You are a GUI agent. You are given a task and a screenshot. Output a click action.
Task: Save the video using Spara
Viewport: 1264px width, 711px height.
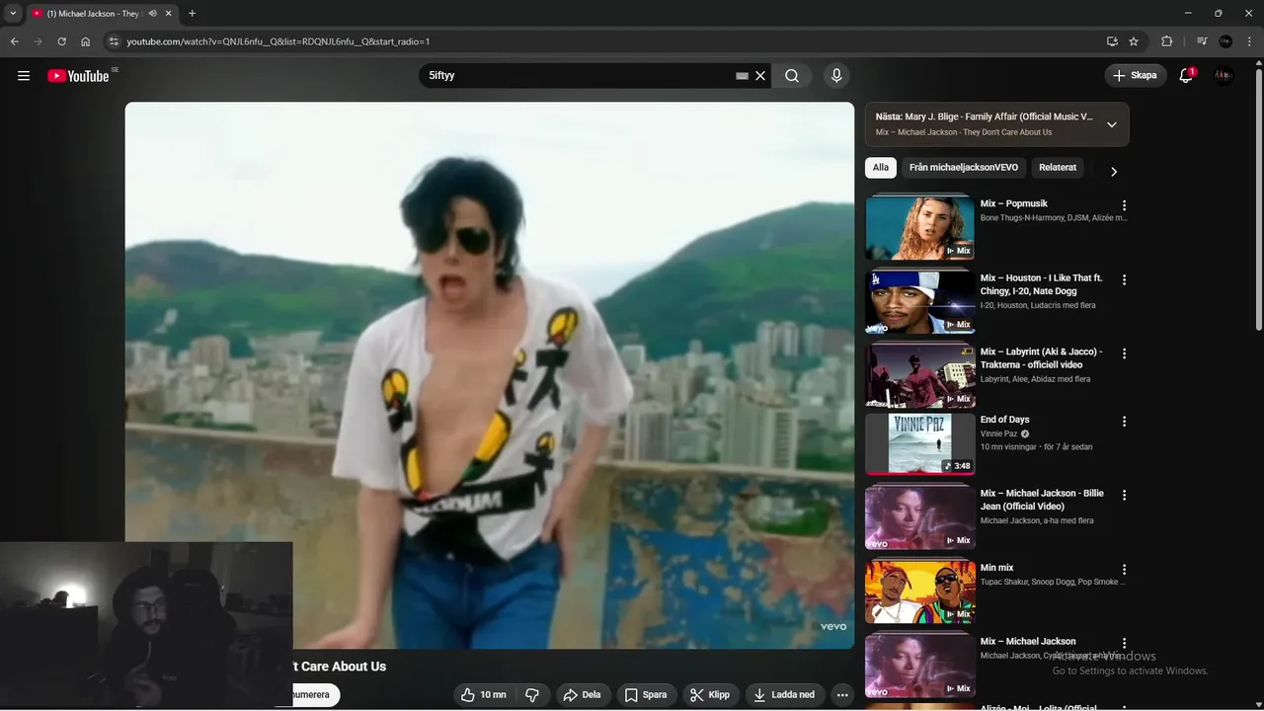tap(647, 695)
